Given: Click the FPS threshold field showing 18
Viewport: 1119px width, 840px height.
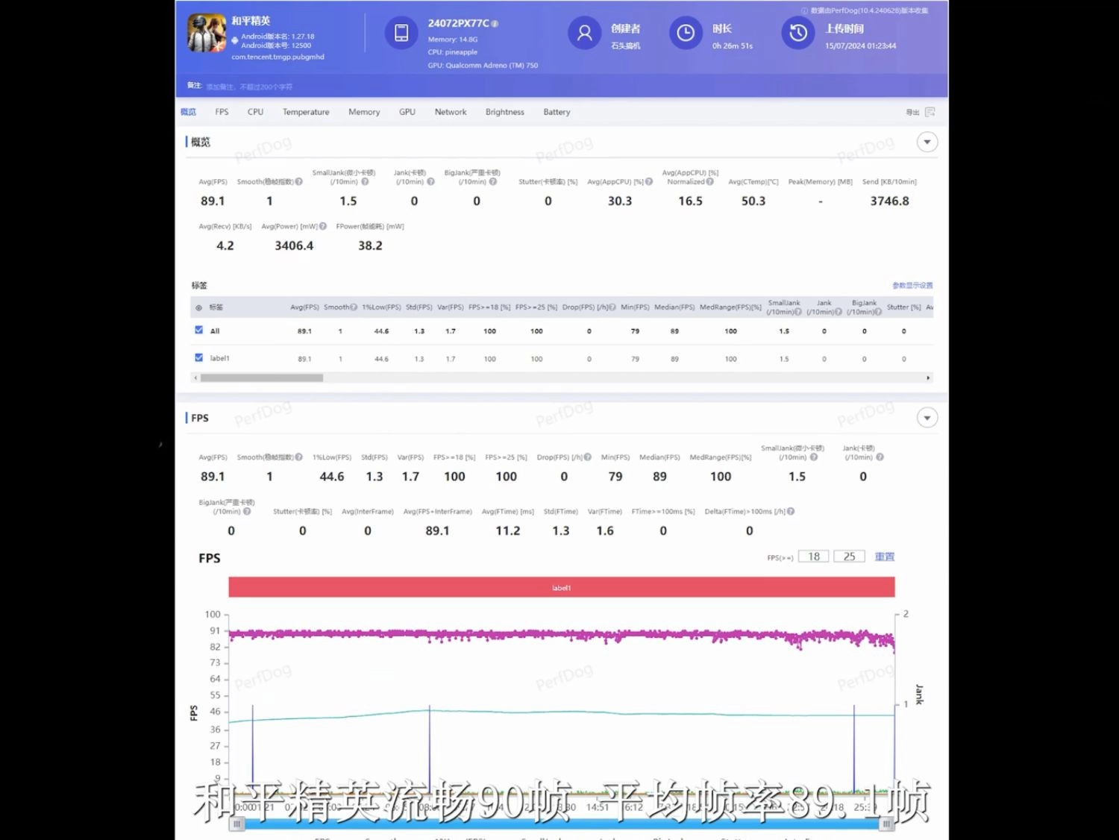Looking at the screenshot, I should 813,557.
